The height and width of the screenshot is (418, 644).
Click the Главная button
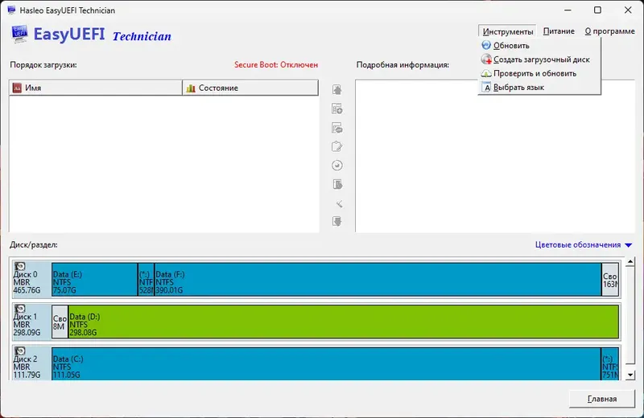(x=601, y=399)
